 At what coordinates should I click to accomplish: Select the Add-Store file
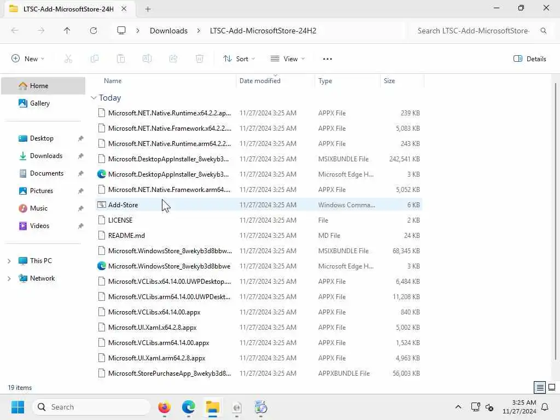tap(259, 205)
